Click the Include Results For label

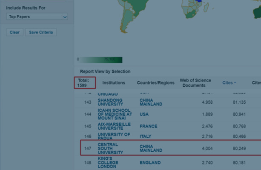[26, 8]
